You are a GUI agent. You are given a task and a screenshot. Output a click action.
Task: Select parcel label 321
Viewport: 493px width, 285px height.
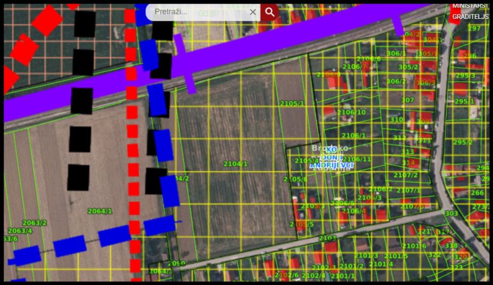423,231
